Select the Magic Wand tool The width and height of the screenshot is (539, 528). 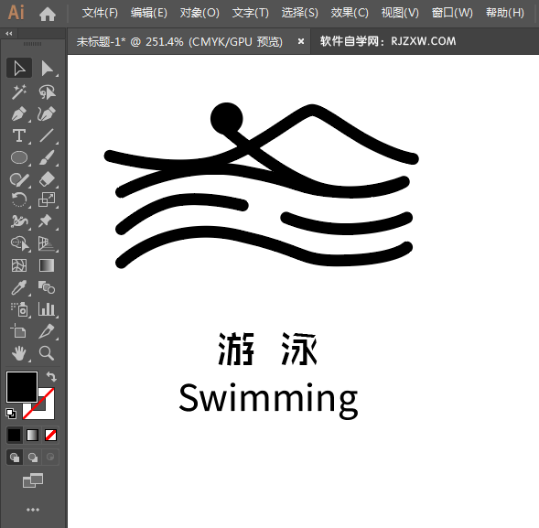pyautogui.click(x=19, y=92)
